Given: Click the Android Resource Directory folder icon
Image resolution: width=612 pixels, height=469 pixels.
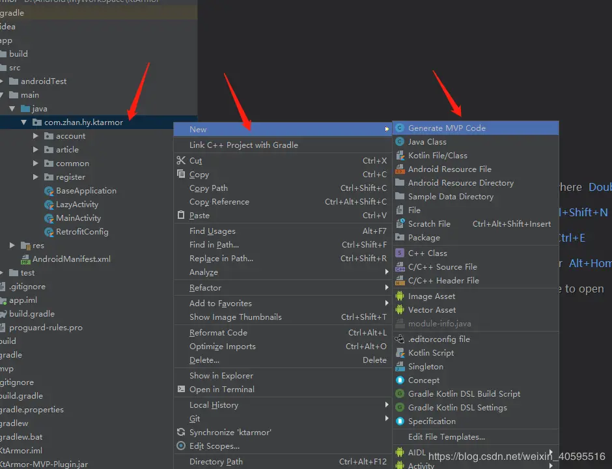Looking at the screenshot, I should [400, 183].
